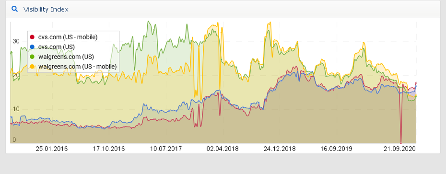
Task: Toggle the walgreens.com (US - mobile) legend entry
Action: click(73, 67)
